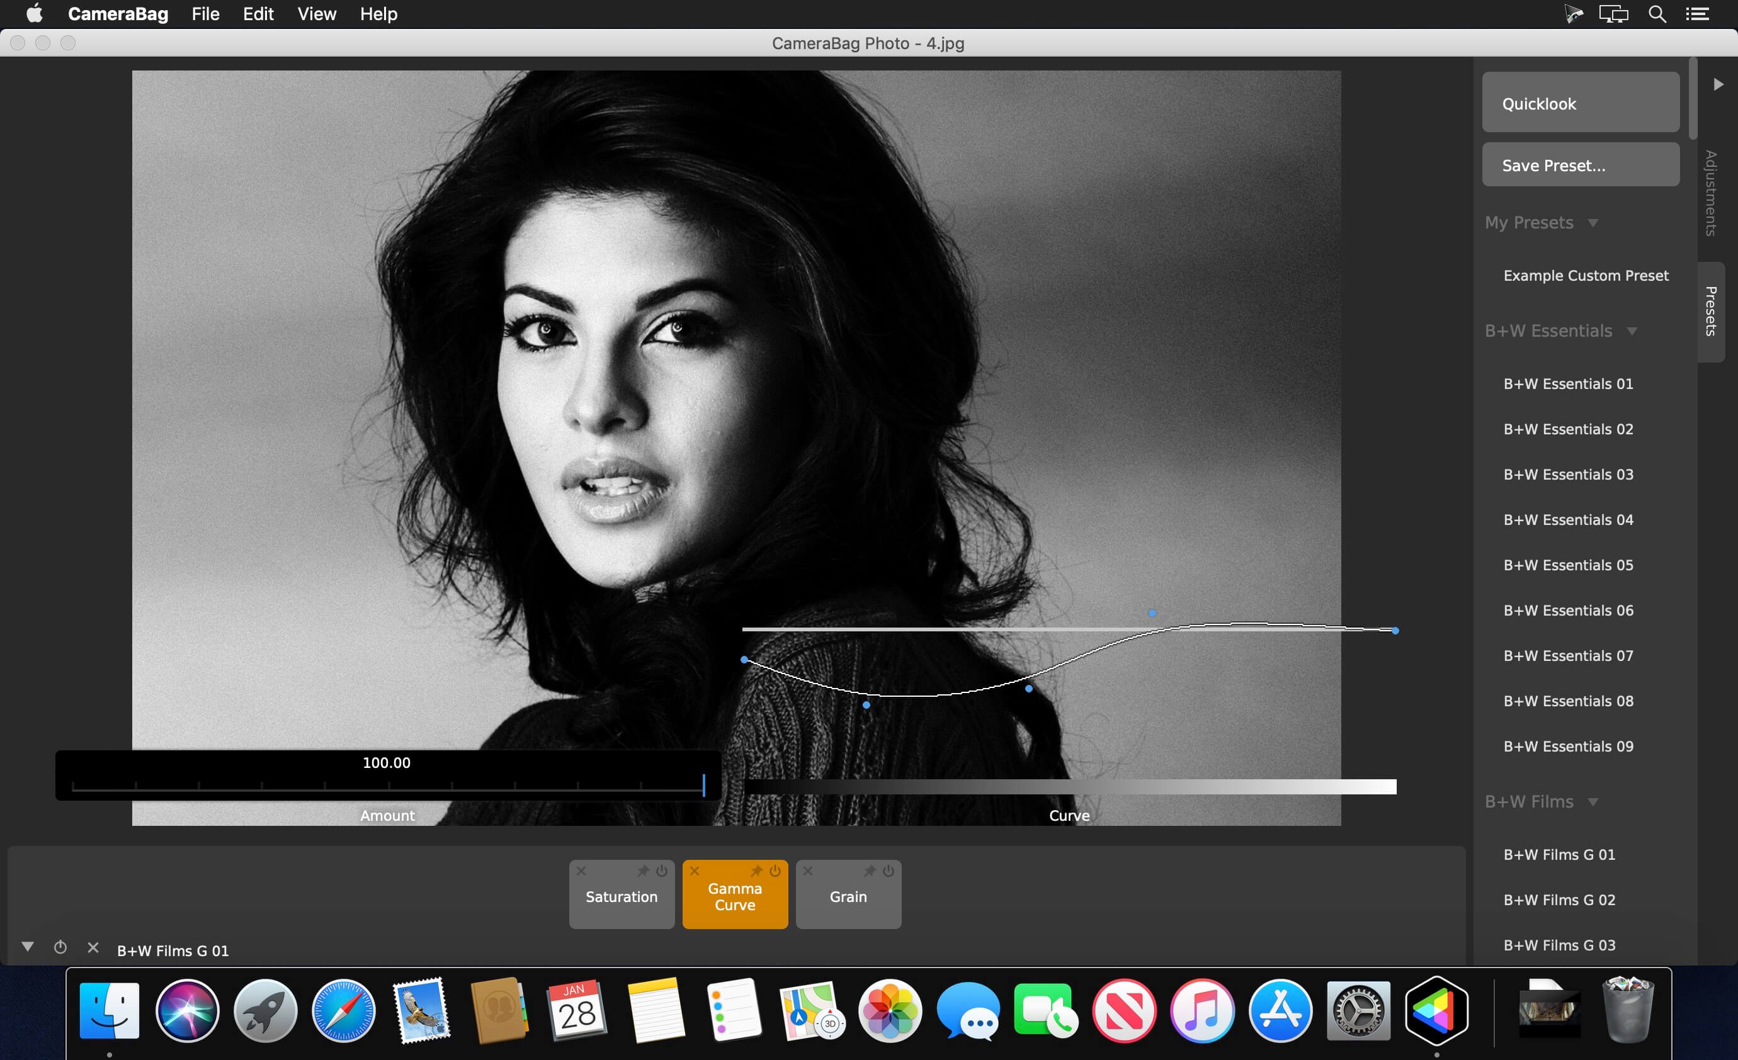
Task: Click the presets panel scrollbar
Action: [x=1693, y=99]
